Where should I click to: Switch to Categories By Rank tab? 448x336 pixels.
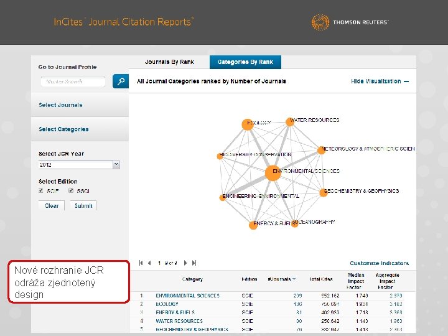point(245,62)
